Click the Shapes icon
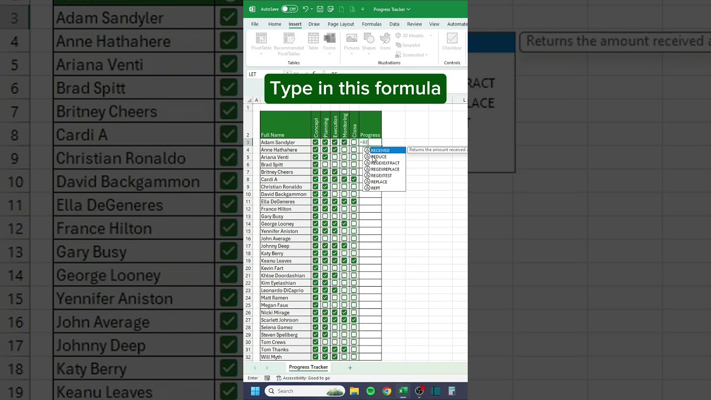The image size is (711, 400). [x=369, y=38]
